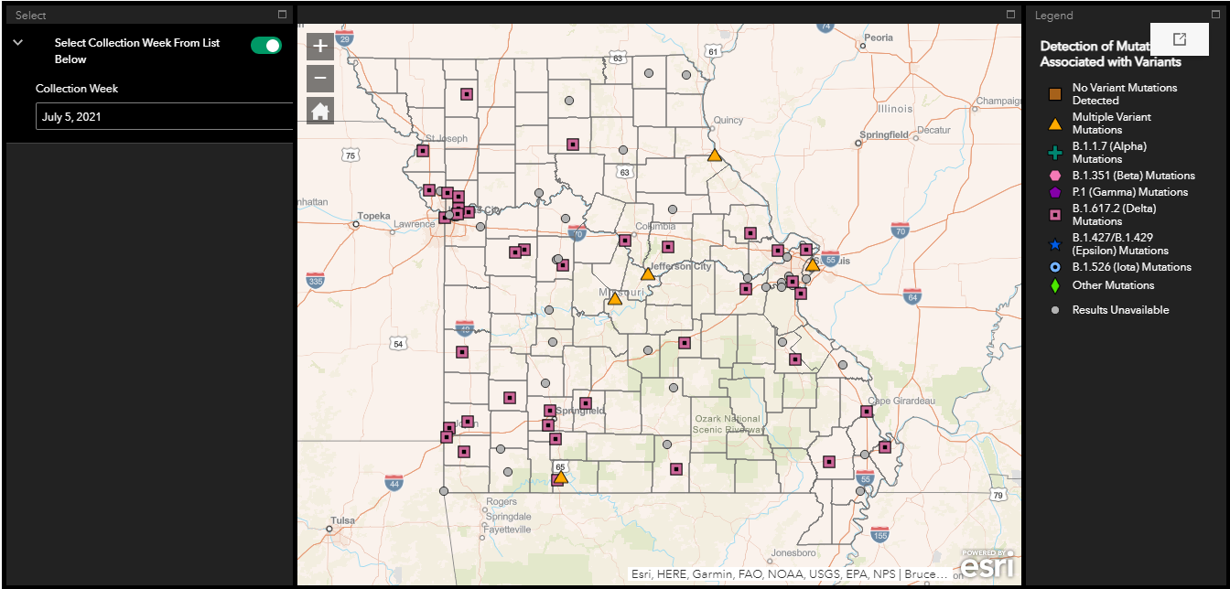
Task: Click the B.1.1.7 Alpha legend cross symbol
Action: pyautogui.click(x=1055, y=153)
